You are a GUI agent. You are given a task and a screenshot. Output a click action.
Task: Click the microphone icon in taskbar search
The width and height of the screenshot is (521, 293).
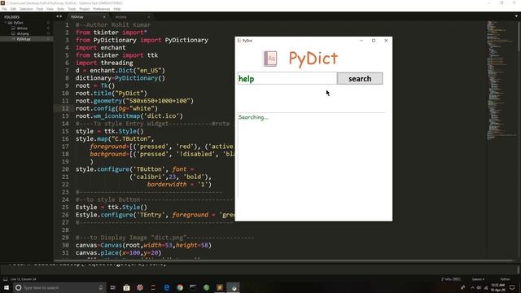pyautogui.click(x=101, y=287)
